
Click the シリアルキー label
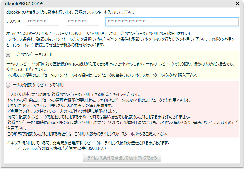(x=15, y=21)
